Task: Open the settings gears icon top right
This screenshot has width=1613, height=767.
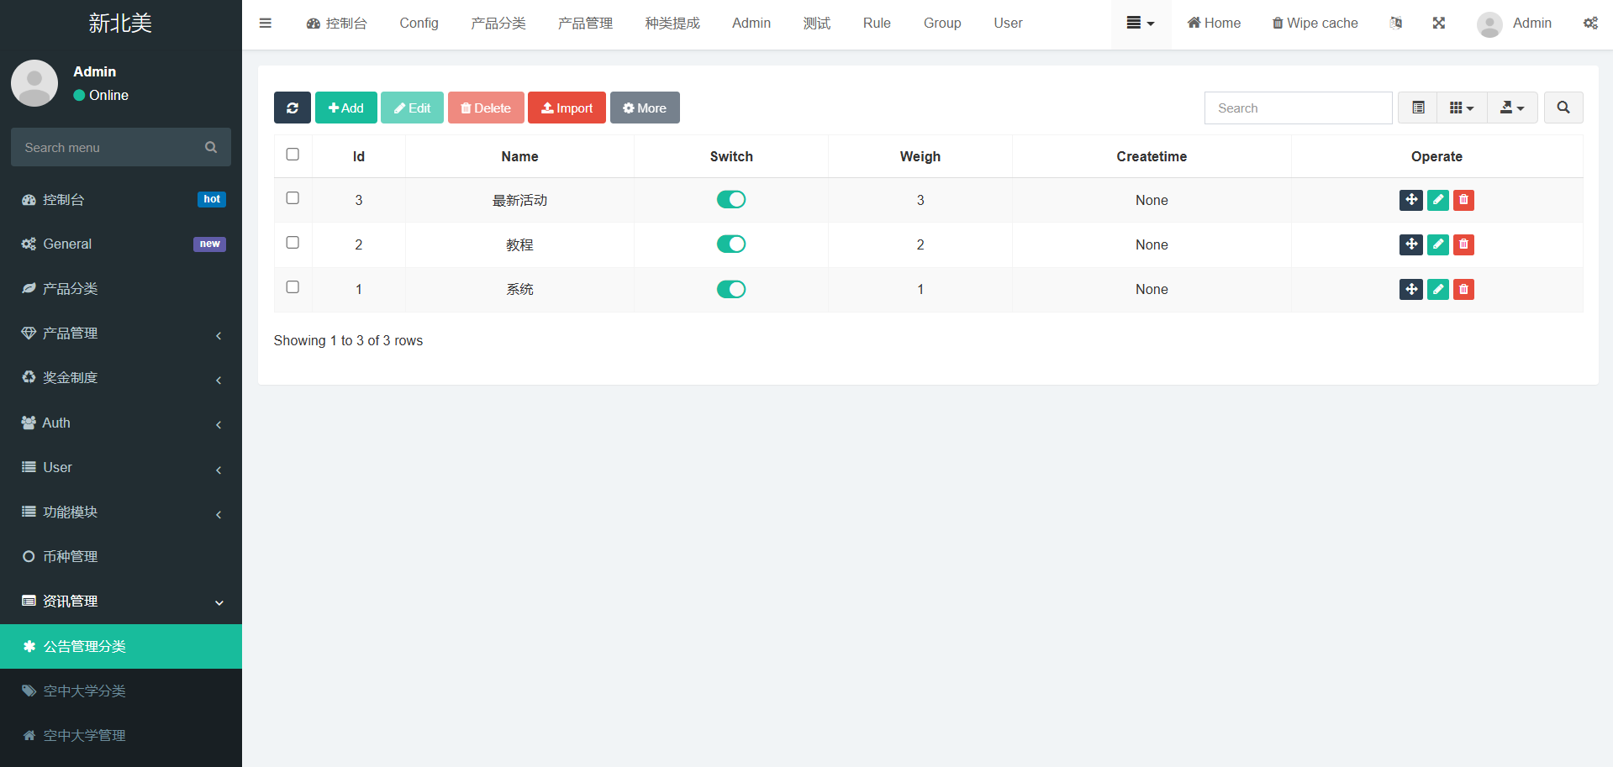Action: (x=1590, y=24)
